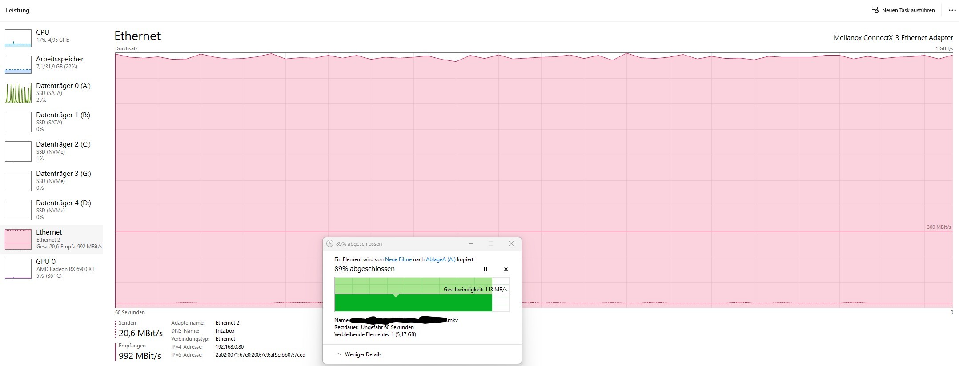The image size is (959, 366).
Task: Open Datenträger 0 (A:) disk graph
Action: pyautogui.click(x=18, y=93)
